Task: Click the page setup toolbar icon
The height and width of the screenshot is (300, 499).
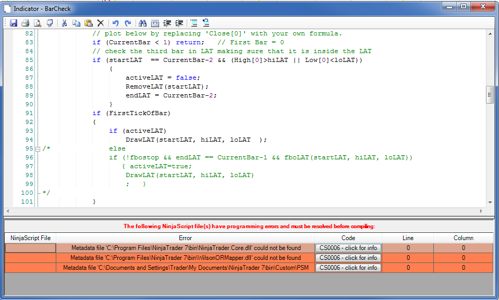Action: point(50,23)
